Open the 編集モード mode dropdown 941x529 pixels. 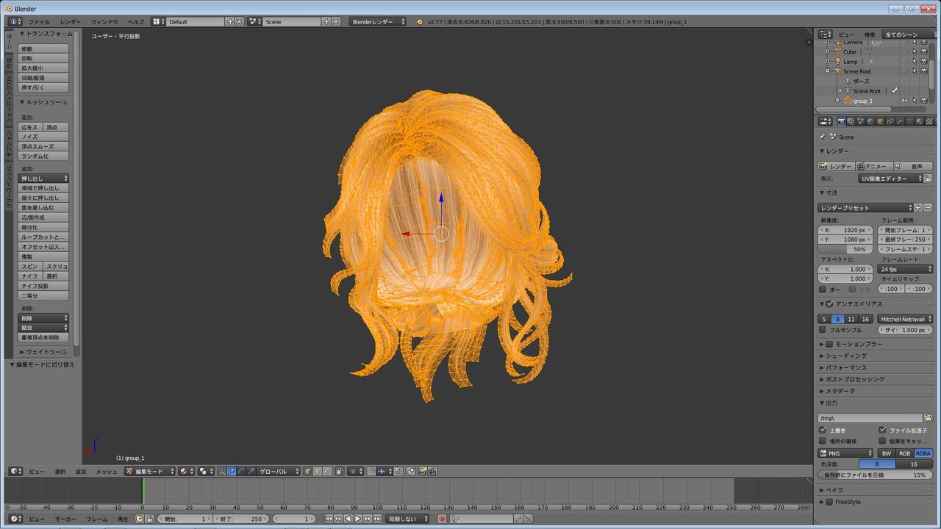(x=150, y=471)
